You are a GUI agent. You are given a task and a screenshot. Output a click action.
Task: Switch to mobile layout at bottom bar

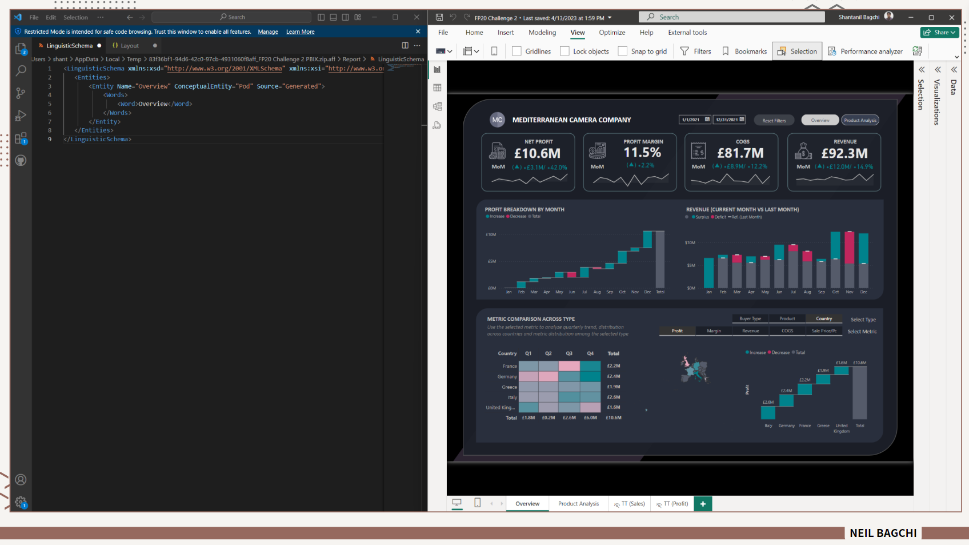[478, 503]
